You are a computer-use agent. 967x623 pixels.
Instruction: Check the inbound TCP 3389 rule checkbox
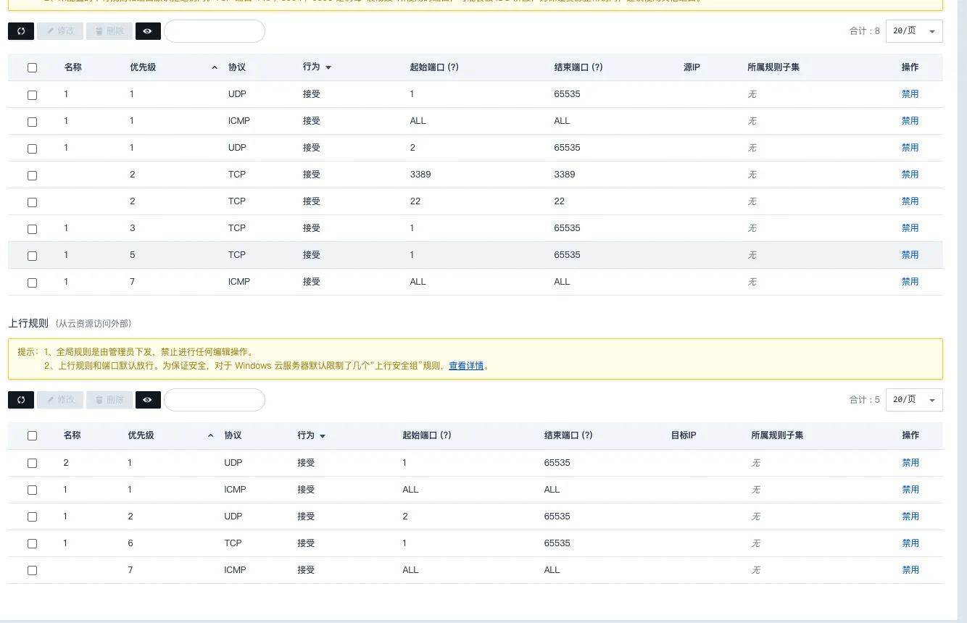tap(32, 175)
